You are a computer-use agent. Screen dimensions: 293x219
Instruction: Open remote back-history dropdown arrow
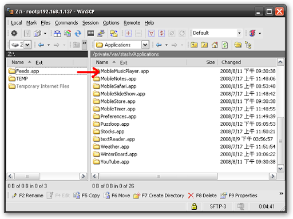coord(167,45)
